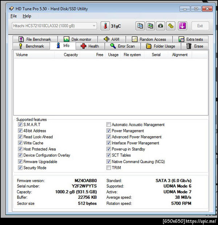Switch to the Folder Usage tab
The width and height of the screenshot is (218, 225).
(x=161, y=46)
